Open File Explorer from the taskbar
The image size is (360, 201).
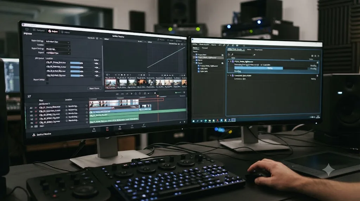pyautogui.click(x=210, y=121)
